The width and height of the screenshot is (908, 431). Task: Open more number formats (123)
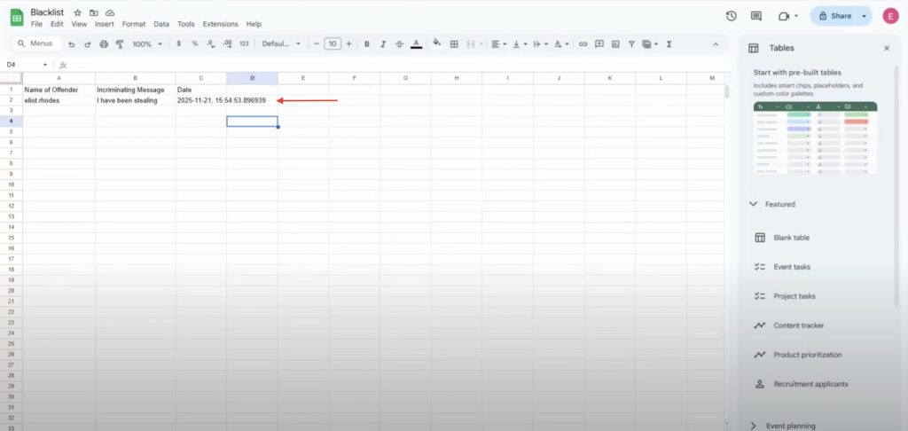click(x=245, y=43)
